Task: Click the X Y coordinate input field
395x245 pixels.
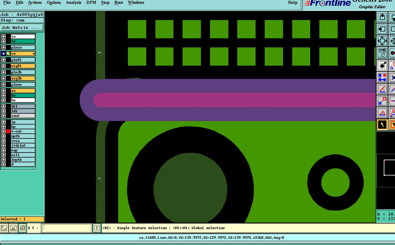Action: point(66,228)
